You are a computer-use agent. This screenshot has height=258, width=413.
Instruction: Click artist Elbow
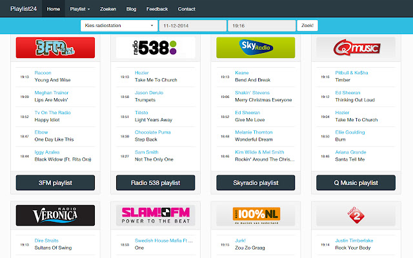(41, 132)
